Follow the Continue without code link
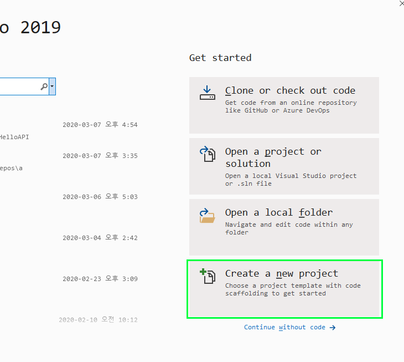Image resolution: width=404 pixels, height=362 pixels. (289, 328)
